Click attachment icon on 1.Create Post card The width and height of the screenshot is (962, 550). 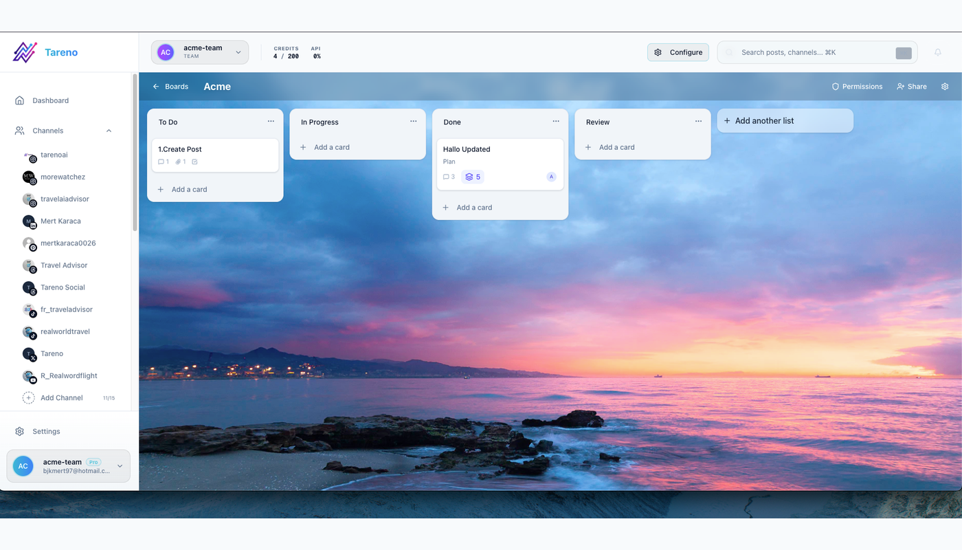(x=178, y=162)
